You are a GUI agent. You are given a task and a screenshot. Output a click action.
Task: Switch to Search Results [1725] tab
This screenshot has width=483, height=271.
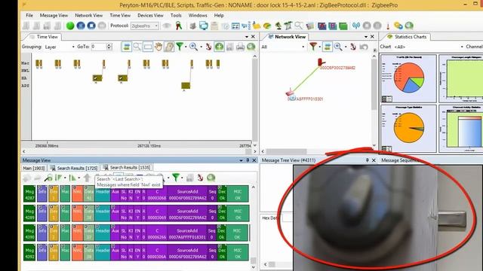[x=74, y=168]
